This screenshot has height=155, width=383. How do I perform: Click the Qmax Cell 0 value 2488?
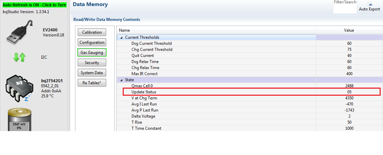(349, 86)
